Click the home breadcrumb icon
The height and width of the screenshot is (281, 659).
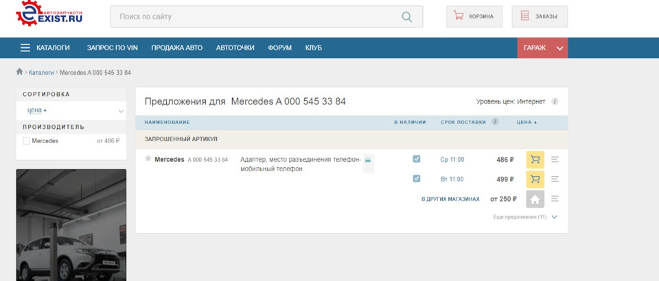19,72
